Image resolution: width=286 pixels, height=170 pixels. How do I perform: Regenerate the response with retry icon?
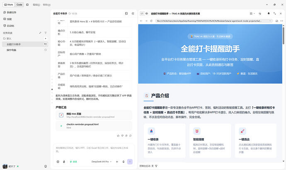[x=130, y=136]
